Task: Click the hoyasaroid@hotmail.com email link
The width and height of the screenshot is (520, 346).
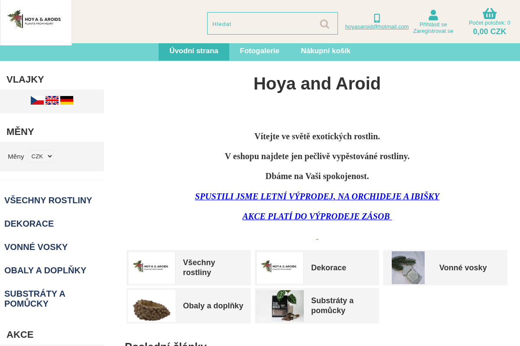Action: pos(377,27)
